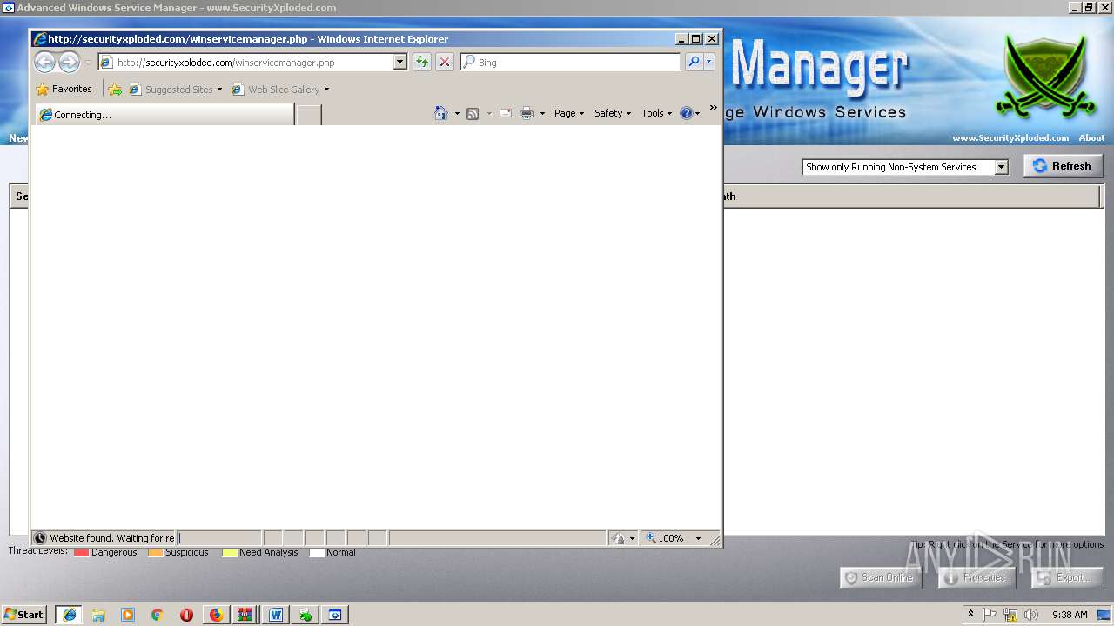Open the address bar history dropdown
This screenshot has height=626, width=1114.
coord(400,62)
